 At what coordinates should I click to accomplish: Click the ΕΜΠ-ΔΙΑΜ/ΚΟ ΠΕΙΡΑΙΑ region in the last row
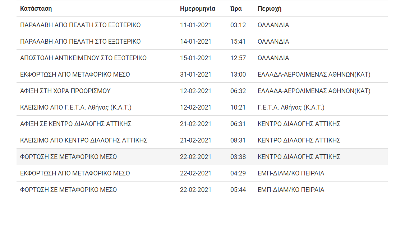[x=291, y=190]
